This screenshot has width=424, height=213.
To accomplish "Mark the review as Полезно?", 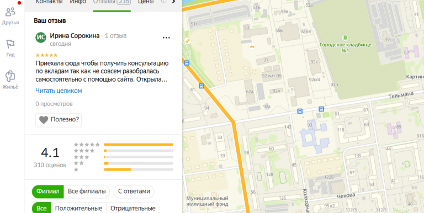I will (x=59, y=120).
